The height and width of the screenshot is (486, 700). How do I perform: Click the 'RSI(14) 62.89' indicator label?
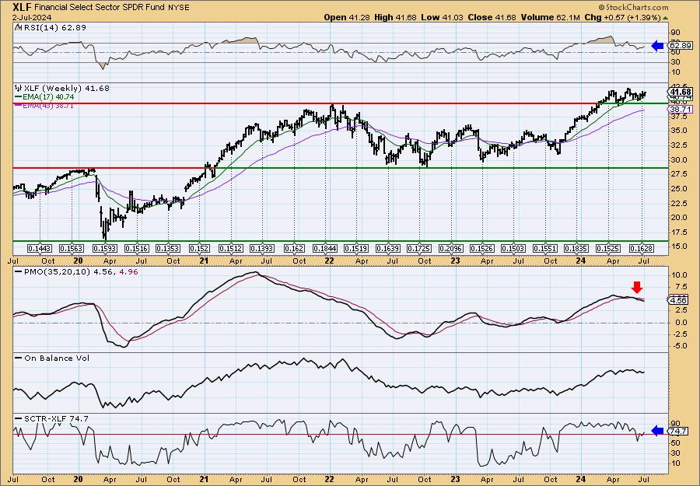click(55, 28)
